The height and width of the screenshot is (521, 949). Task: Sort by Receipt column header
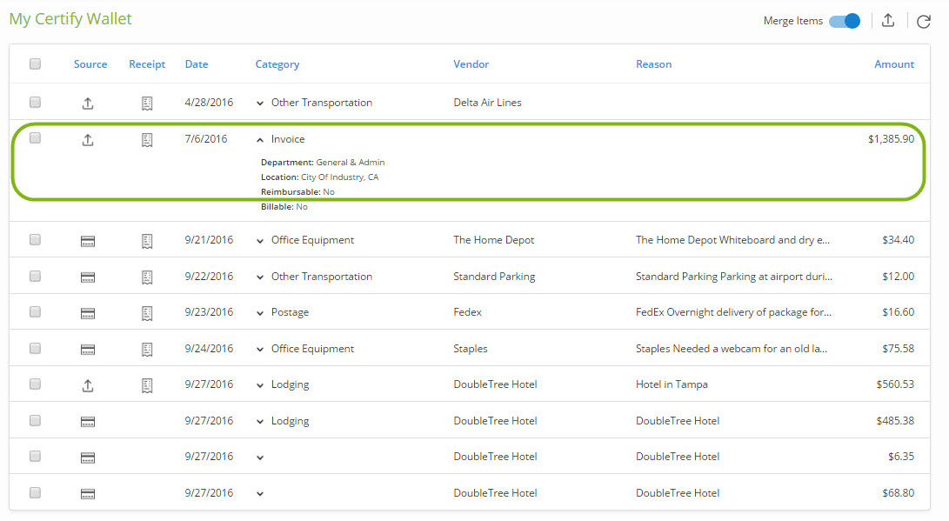[147, 64]
